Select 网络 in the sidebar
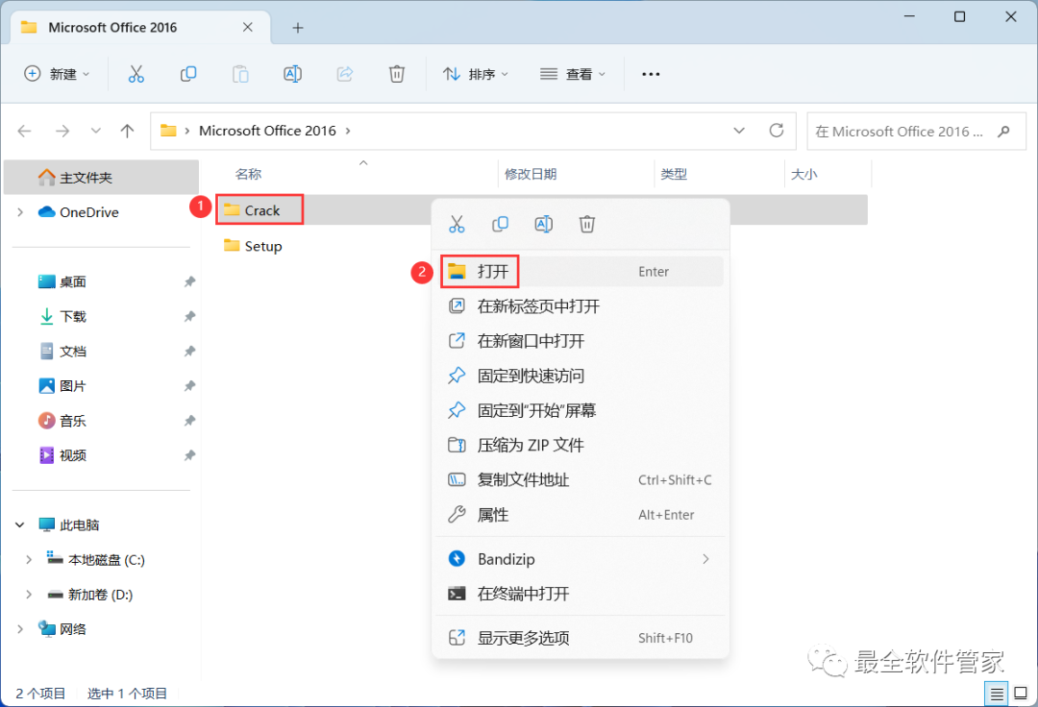This screenshot has height=707, width=1038. click(x=72, y=629)
